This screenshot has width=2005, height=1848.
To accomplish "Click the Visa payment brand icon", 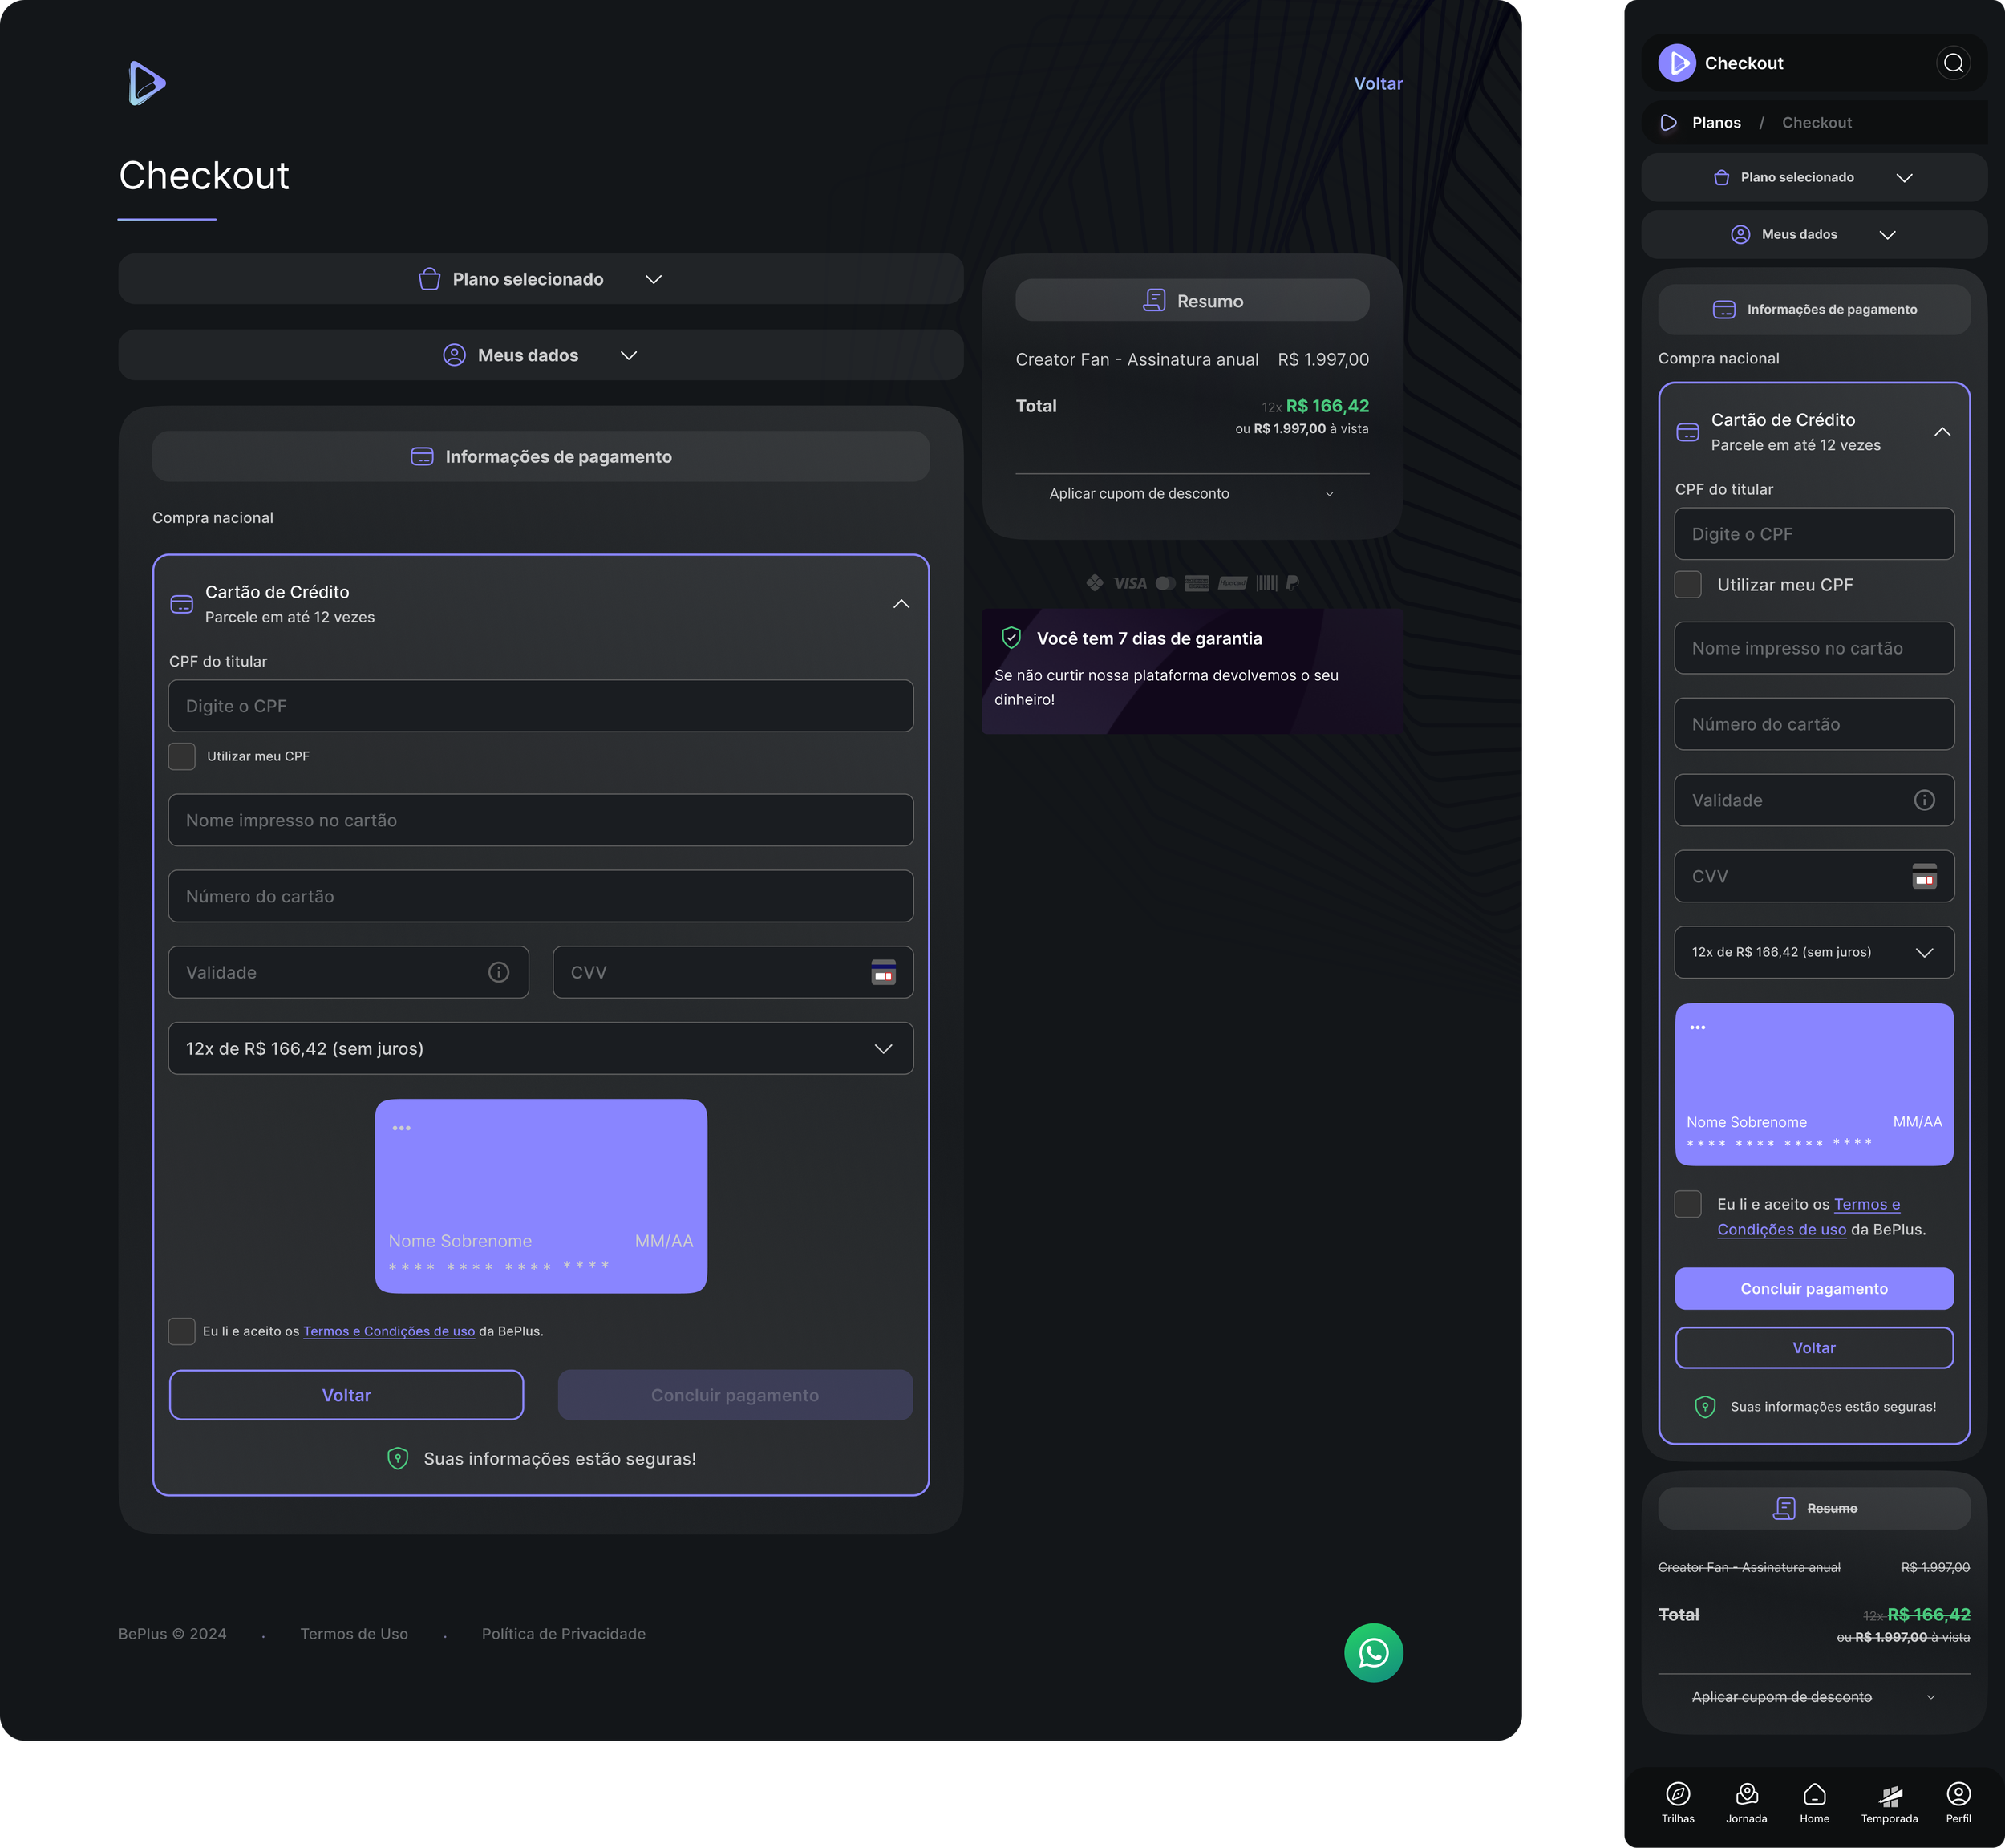I will (x=1130, y=583).
